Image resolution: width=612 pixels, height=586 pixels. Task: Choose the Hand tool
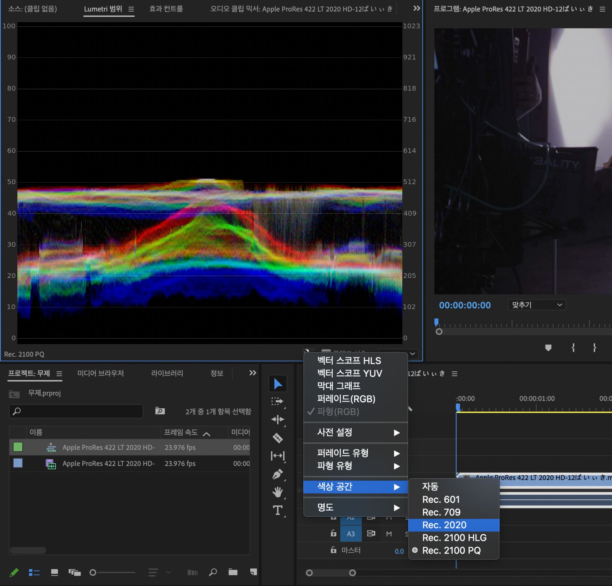coord(277,492)
